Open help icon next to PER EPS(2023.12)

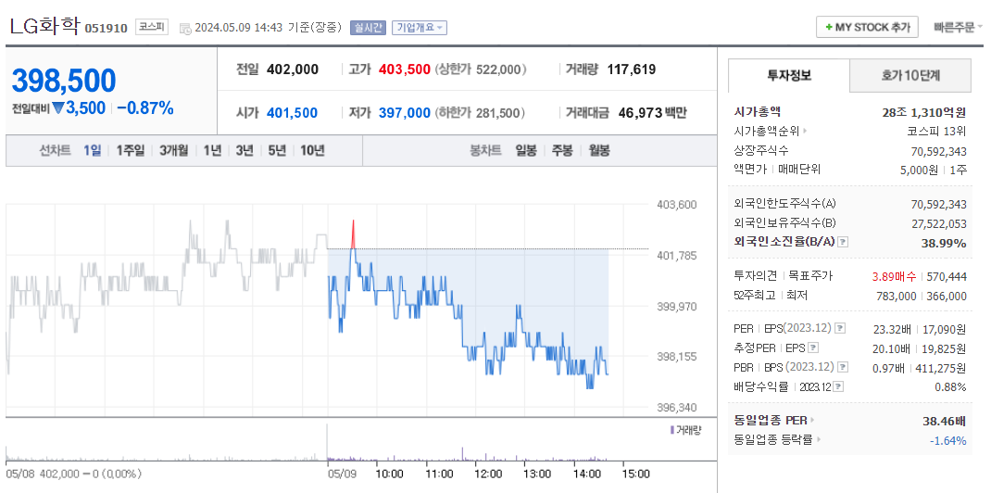pyautogui.click(x=840, y=328)
